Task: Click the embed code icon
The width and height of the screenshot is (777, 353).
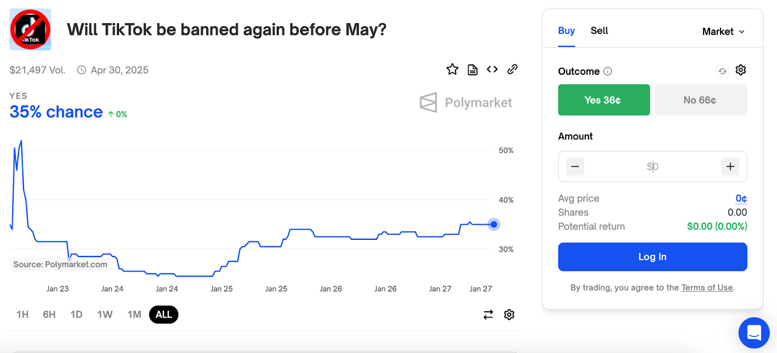Action: point(492,69)
